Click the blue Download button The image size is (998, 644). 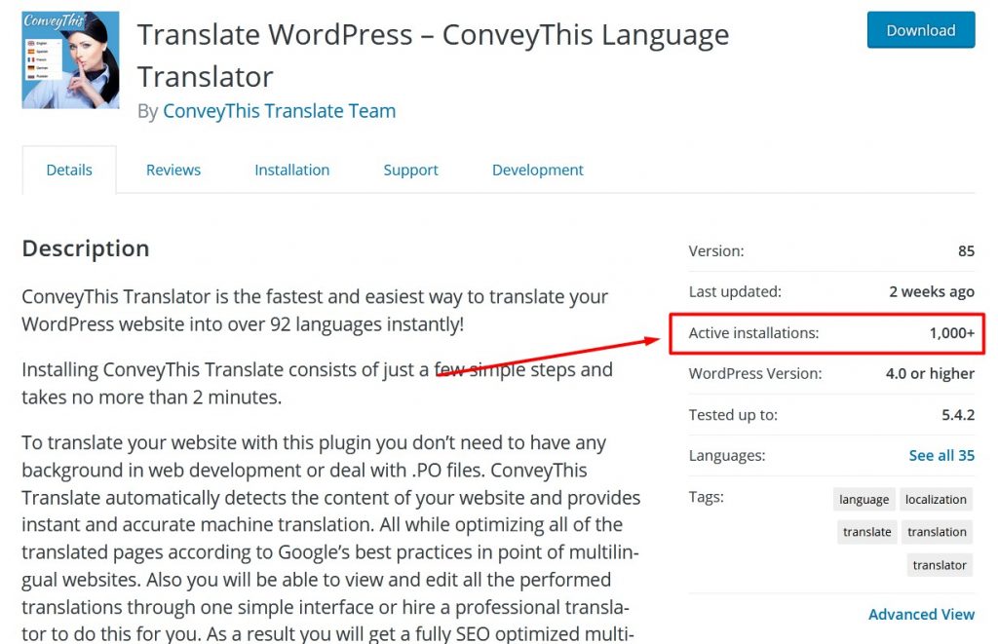(920, 30)
